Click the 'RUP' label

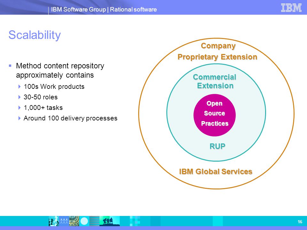coord(217,146)
